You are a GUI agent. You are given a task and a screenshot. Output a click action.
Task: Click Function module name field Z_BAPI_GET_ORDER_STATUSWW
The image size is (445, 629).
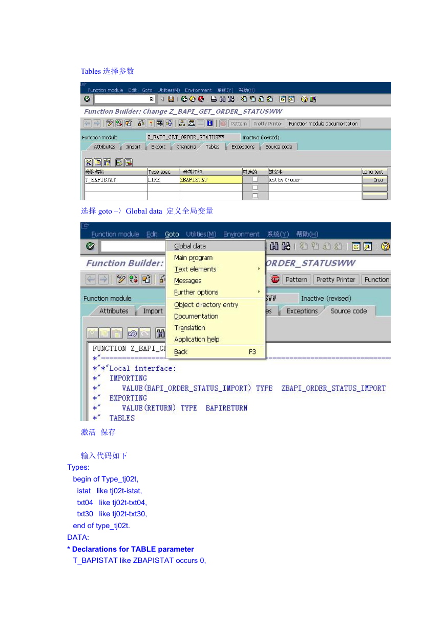[x=193, y=137]
